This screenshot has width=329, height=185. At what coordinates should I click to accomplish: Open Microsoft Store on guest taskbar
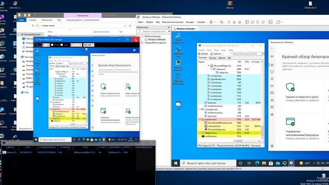[x=271, y=163]
